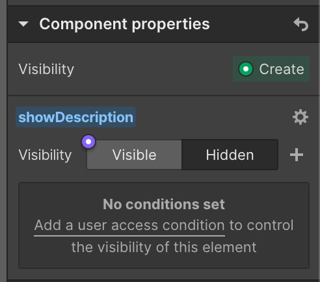Add a visibility condition with plus icon

[x=297, y=155]
